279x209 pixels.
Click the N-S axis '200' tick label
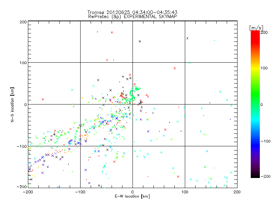click(x=23, y=22)
